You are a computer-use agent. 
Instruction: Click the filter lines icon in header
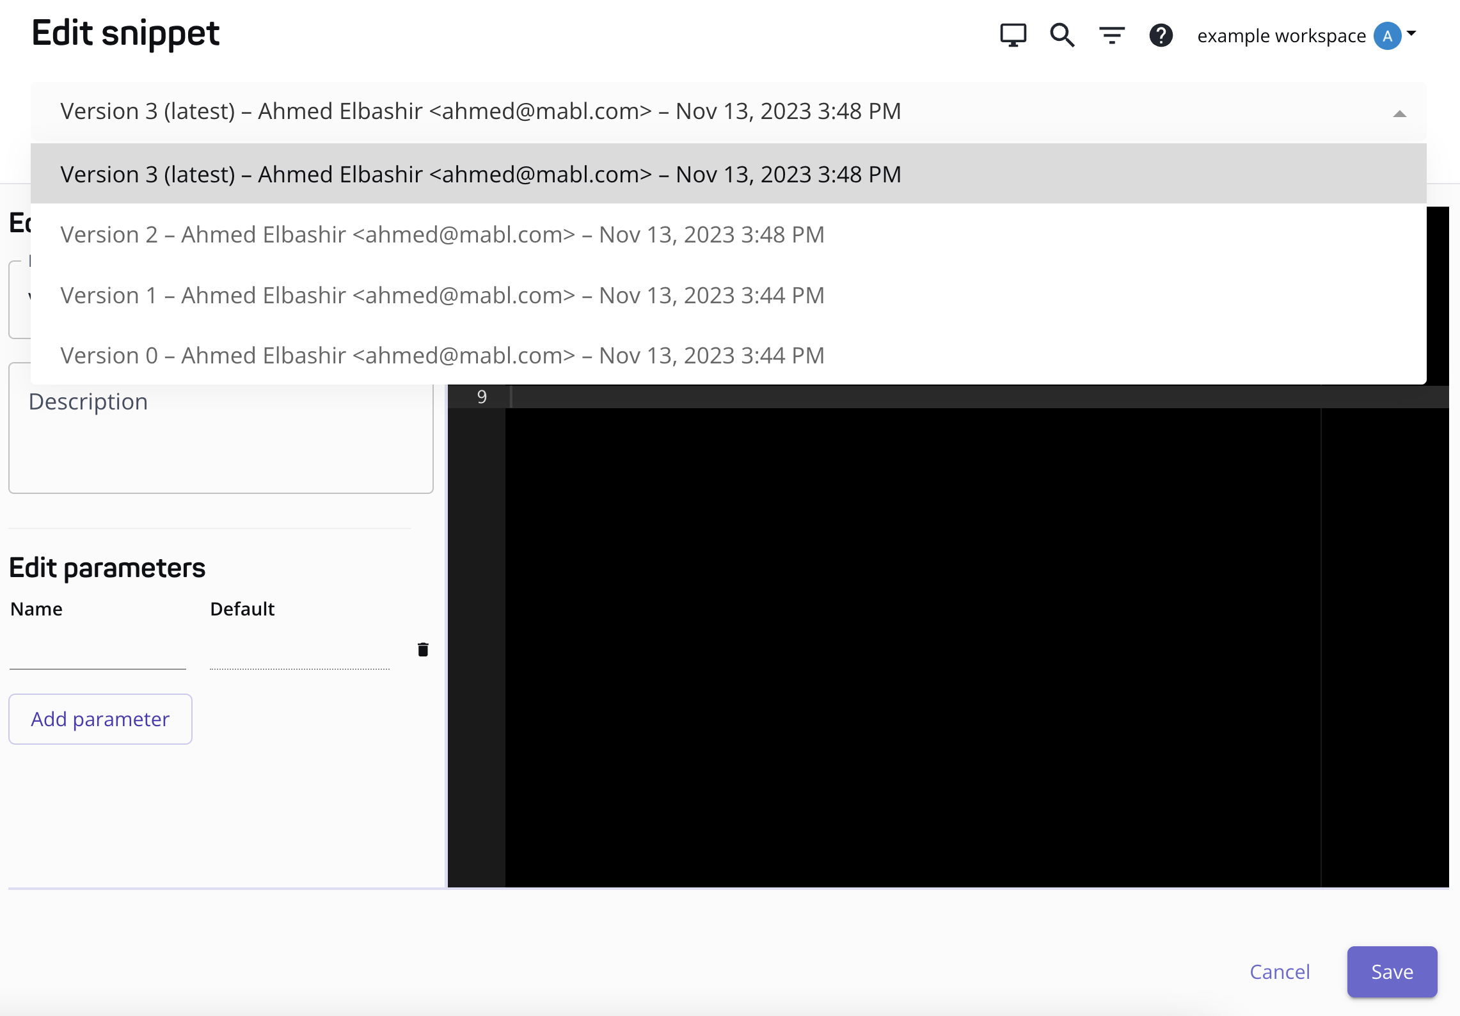1112,35
